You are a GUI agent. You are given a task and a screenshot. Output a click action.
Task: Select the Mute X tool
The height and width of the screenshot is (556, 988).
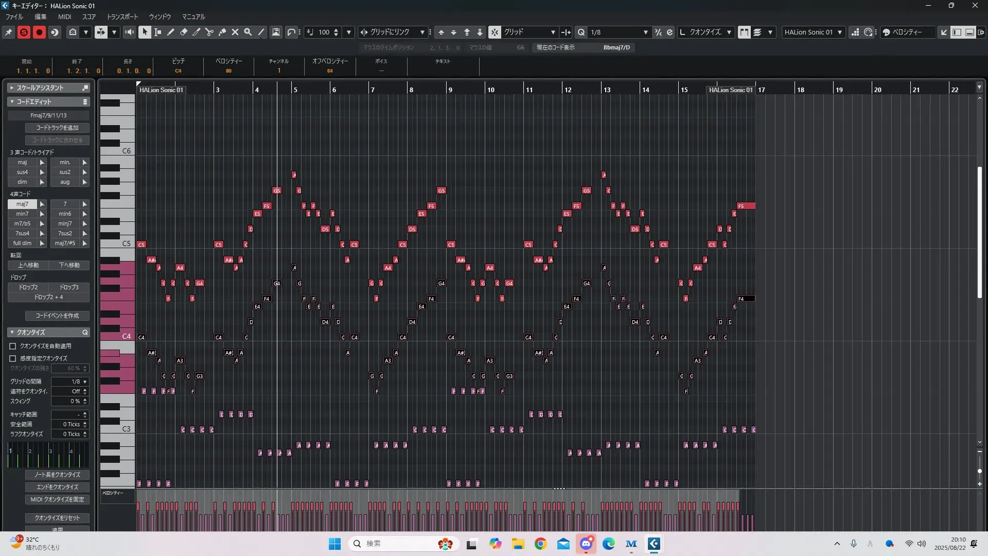(235, 32)
